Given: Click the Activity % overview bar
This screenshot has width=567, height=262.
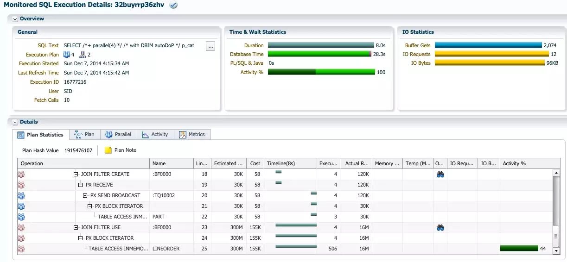Looking at the screenshot, I should [x=321, y=72].
